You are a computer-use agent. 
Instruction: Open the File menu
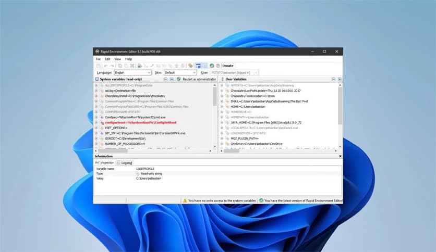[98, 59]
